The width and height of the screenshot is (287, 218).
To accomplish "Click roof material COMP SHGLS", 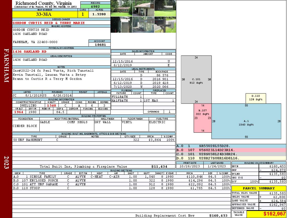I will point(77,122).
